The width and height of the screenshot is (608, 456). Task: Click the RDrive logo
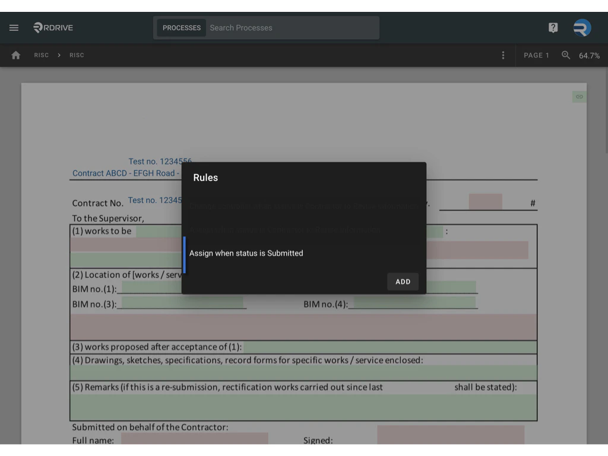pos(53,27)
